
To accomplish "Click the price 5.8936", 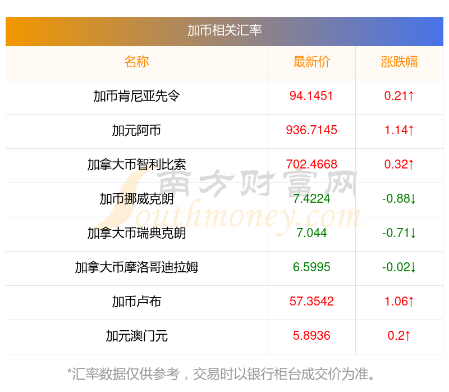I will pos(311,336).
